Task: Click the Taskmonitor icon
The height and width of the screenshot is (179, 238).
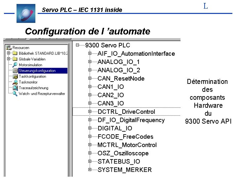Action: coord(15,82)
